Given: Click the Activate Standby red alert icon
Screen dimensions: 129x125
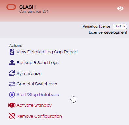Looking at the screenshot, I should [x=12, y=105].
